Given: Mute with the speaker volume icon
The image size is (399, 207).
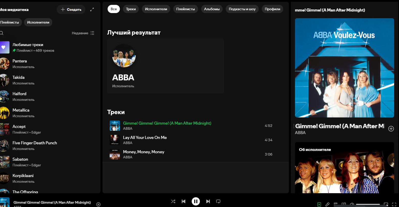Looking at the screenshot, I should pos(352,204).
